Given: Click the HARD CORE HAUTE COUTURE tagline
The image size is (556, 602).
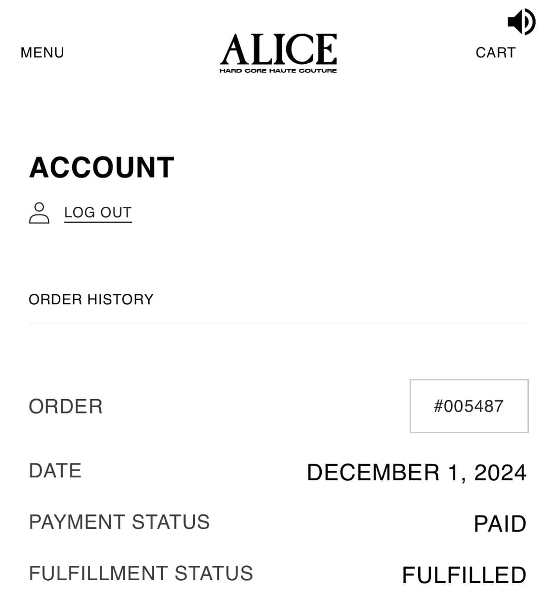Looking at the screenshot, I should click(278, 71).
